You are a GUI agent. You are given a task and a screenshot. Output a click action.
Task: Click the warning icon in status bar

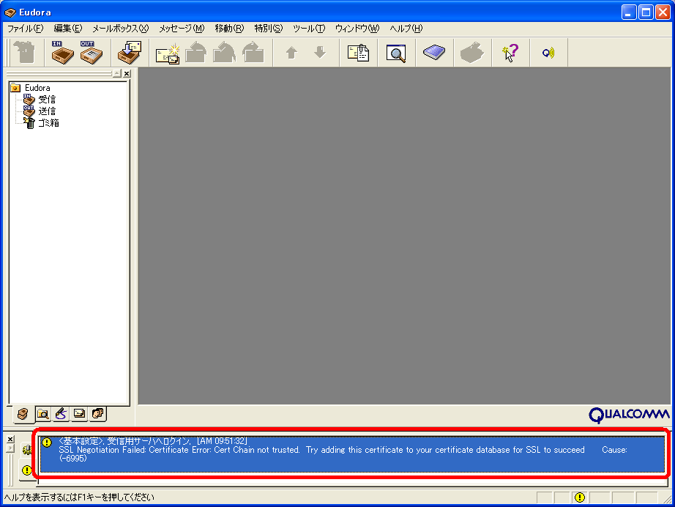[579, 497]
